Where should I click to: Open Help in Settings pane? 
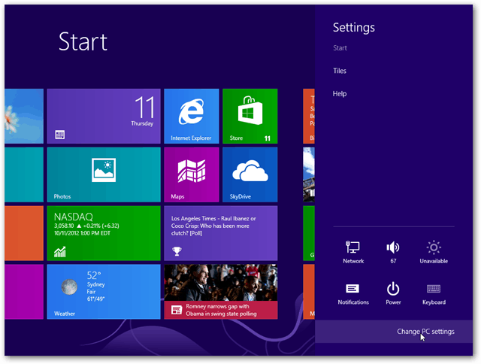click(x=340, y=93)
